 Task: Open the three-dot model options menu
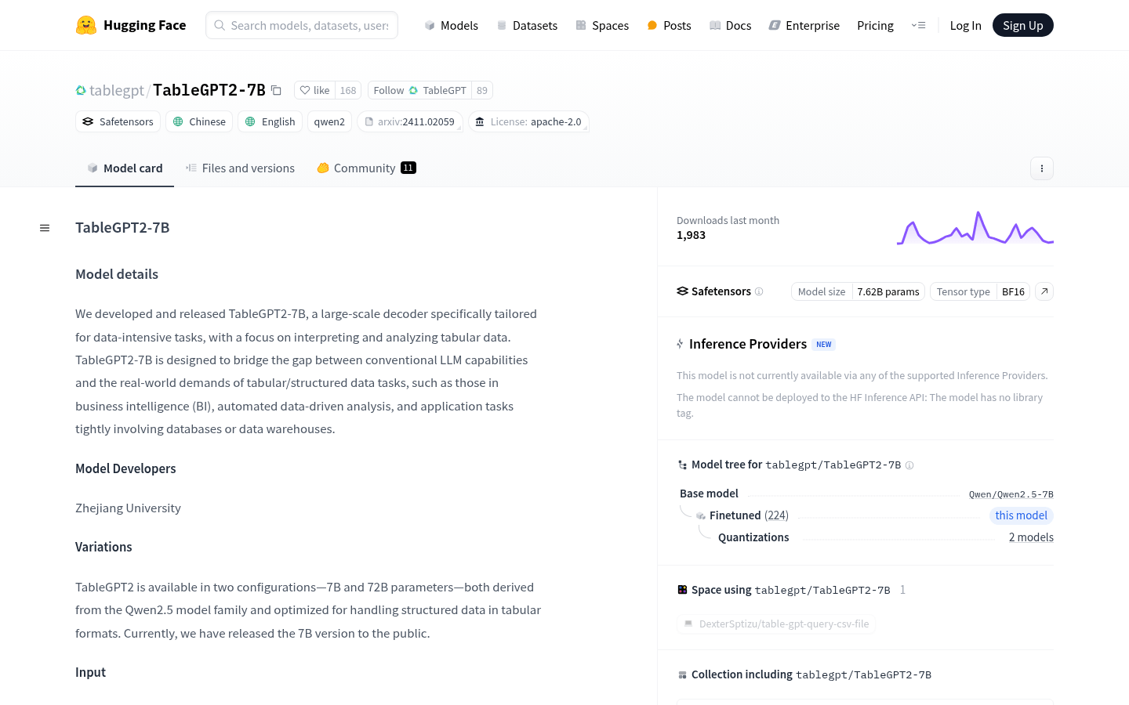pos(1041,168)
